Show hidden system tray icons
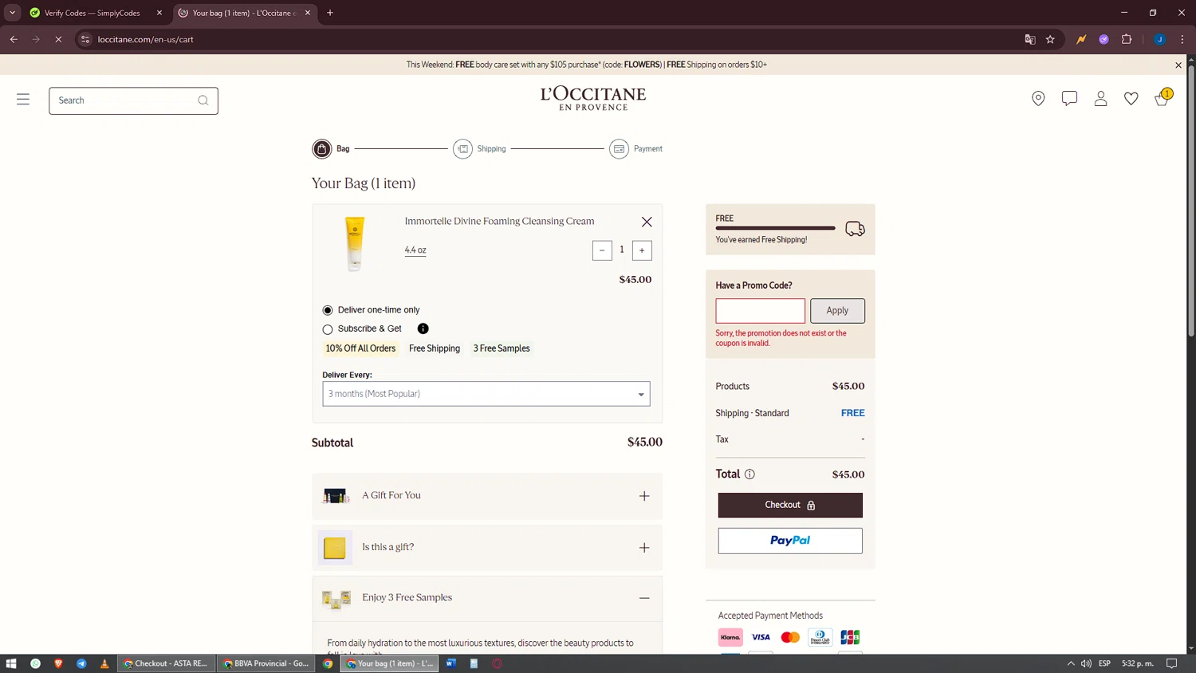 [1071, 663]
